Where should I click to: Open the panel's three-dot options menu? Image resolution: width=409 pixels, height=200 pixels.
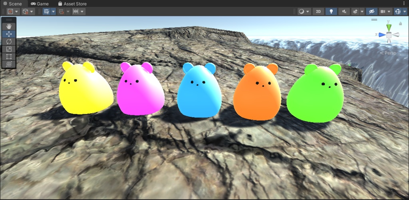click(x=405, y=4)
